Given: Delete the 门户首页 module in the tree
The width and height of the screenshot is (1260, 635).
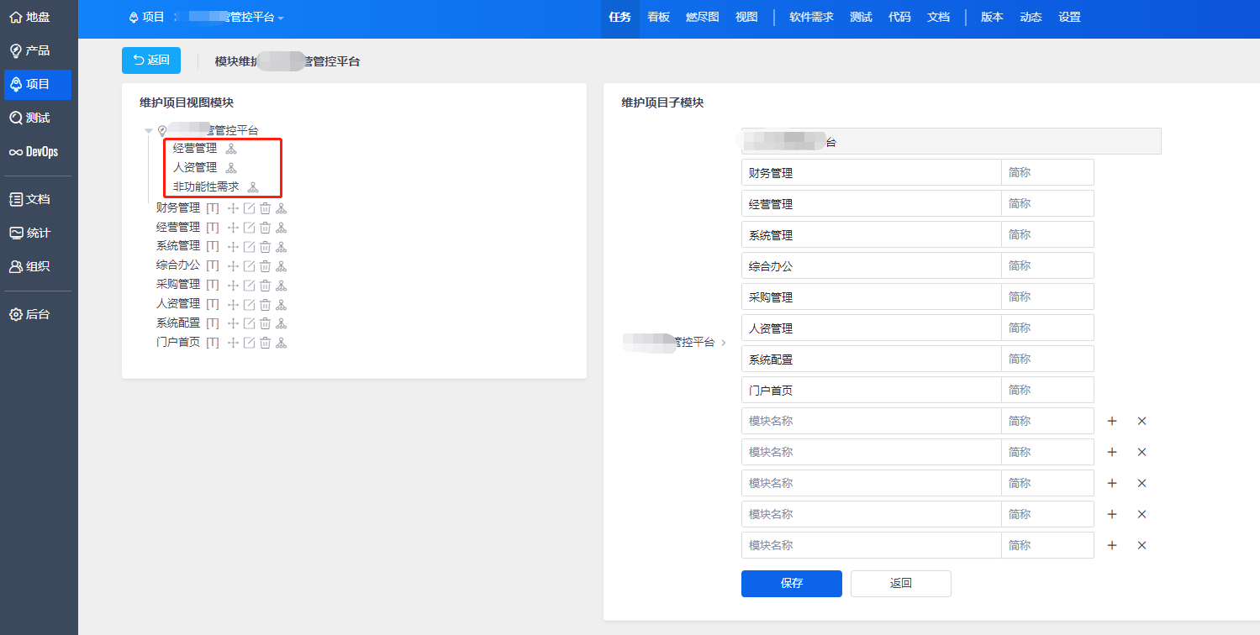Looking at the screenshot, I should (x=265, y=343).
